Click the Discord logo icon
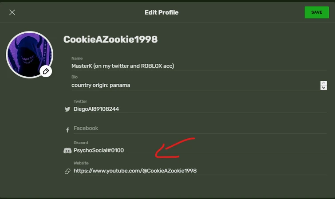Viewport: 335px width, 199px height. [x=67, y=151]
